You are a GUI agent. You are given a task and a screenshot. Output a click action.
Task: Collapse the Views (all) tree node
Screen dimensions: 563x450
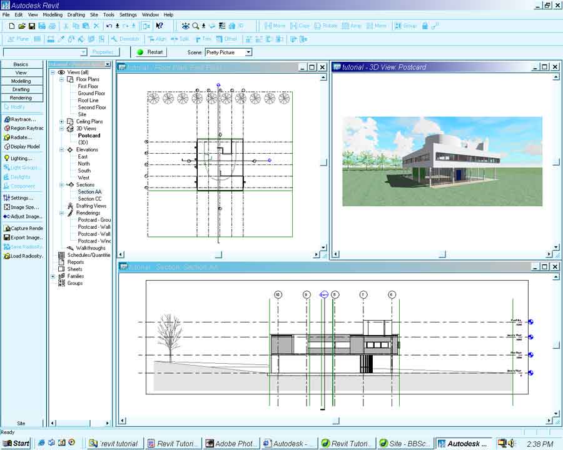coord(53,72)
